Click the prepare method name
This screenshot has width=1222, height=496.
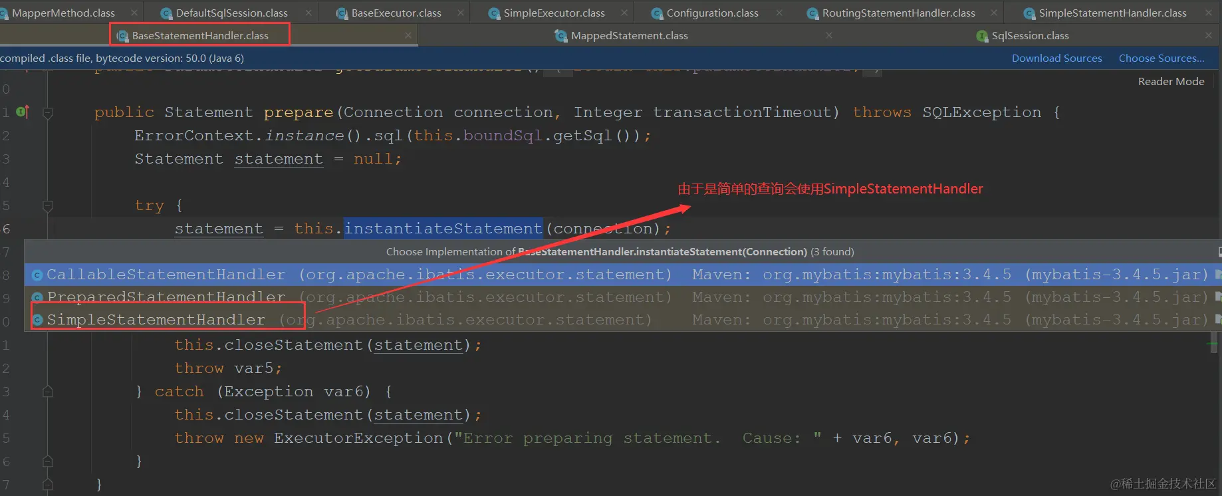(299, 112)
